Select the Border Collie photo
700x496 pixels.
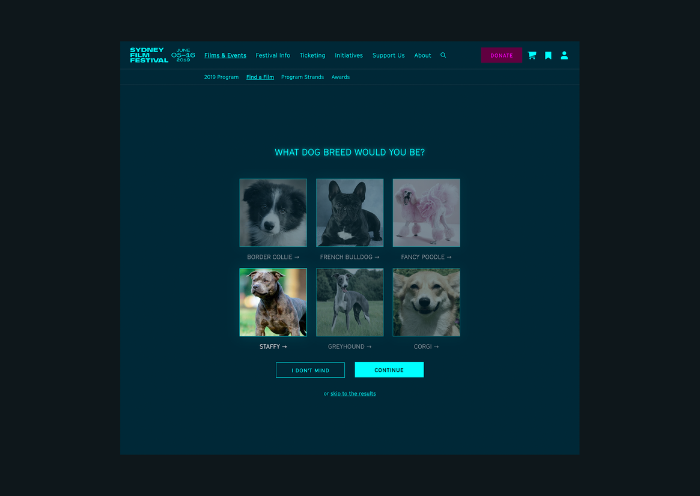(x=273, y=213)
